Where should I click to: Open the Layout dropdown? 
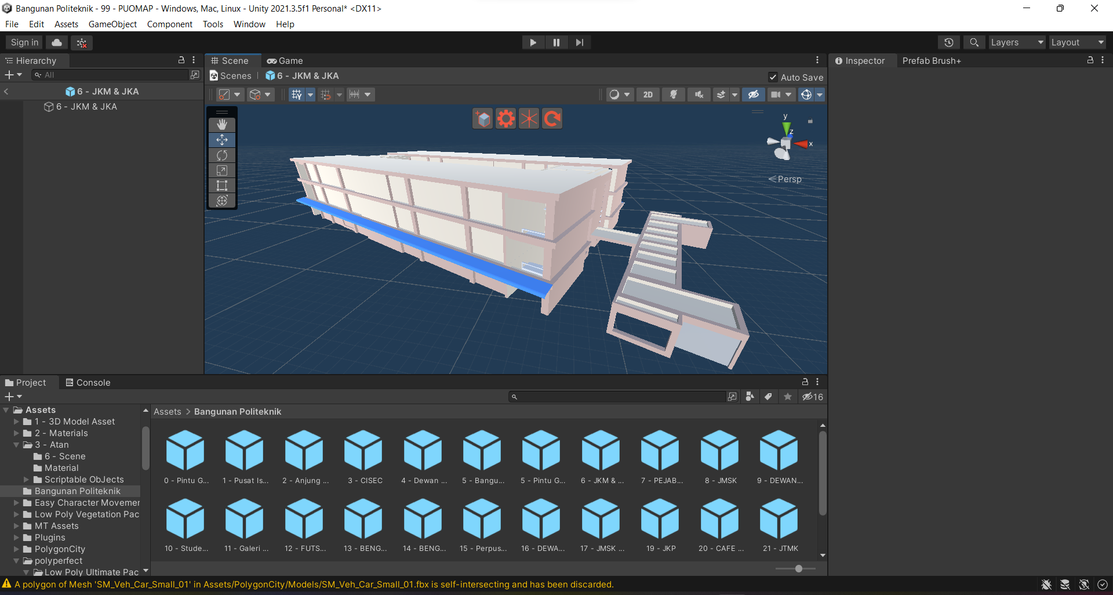(x=1077, y=42)
